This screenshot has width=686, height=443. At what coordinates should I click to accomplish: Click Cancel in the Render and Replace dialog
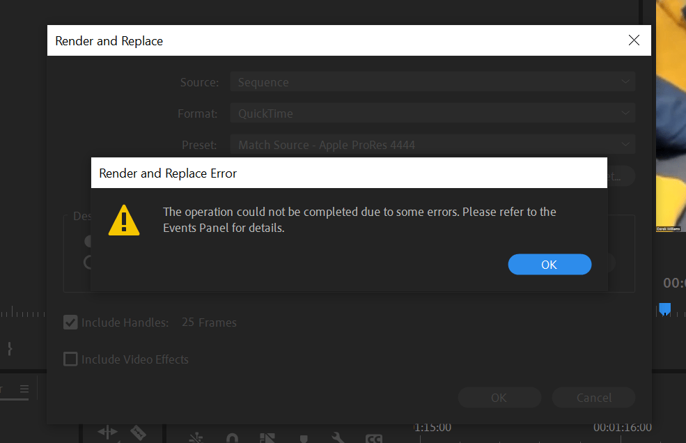click(x=593, y=397)
